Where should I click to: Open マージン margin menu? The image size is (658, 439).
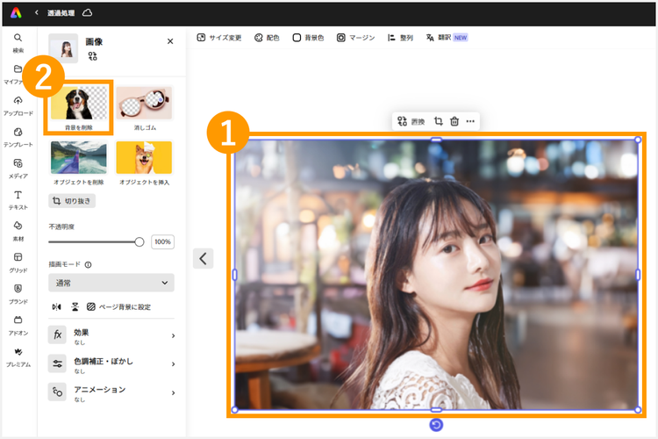355,38
